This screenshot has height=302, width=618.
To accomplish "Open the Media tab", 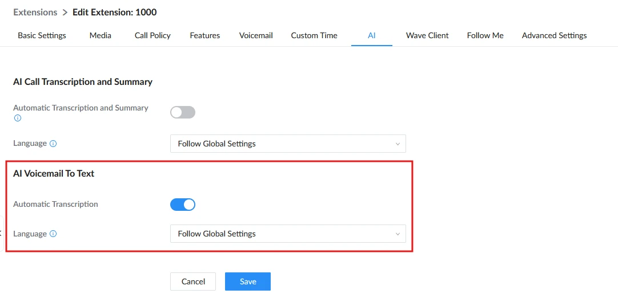I will (100, 35).
